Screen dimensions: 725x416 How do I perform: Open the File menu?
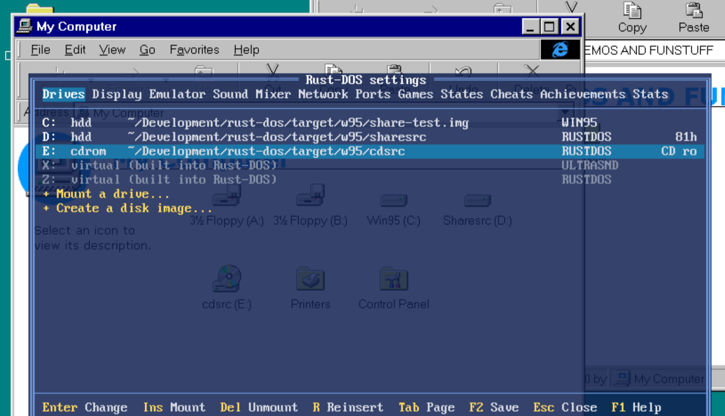click(x=41, y=50)
